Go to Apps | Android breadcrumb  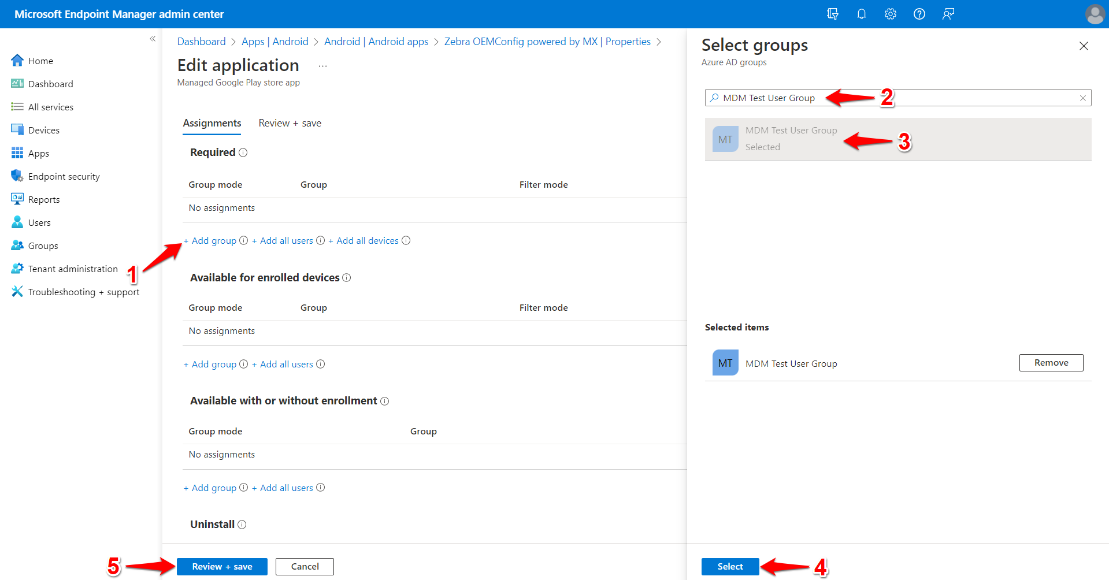coord(275,42)
